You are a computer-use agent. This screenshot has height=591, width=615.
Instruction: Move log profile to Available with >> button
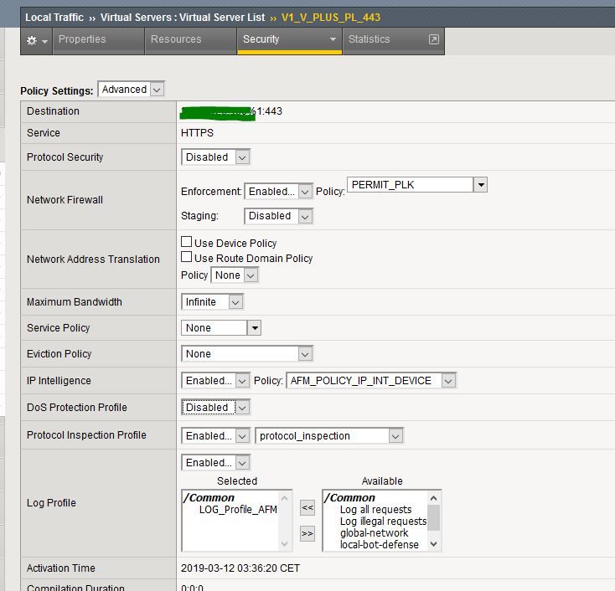(307, 532)
